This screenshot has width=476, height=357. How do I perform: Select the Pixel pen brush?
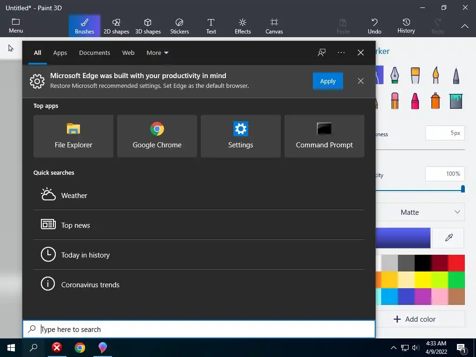pos(456,76)
